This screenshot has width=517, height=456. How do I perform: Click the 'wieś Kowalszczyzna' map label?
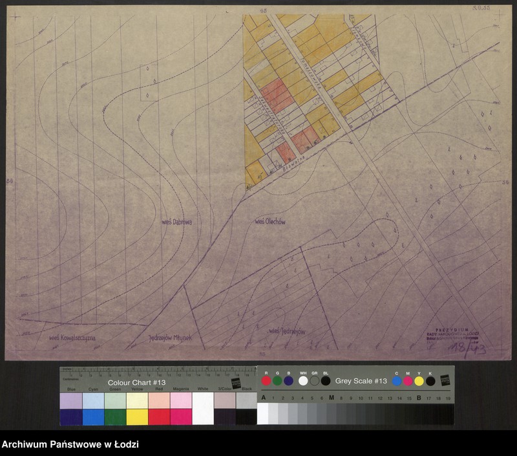(x=72, y=338)
